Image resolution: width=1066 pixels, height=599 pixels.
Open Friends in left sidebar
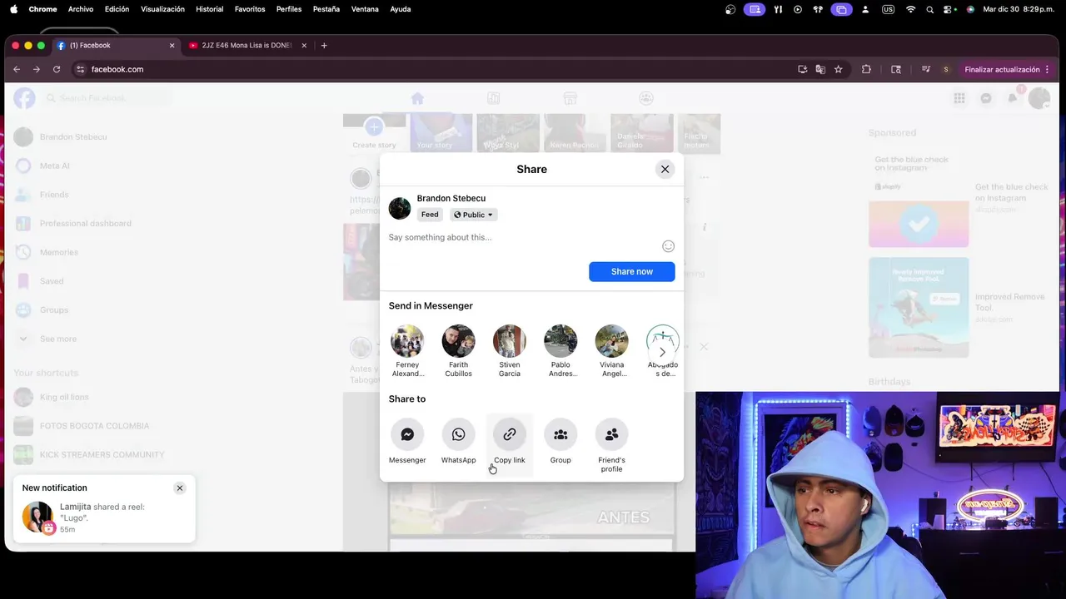(54, 195)
